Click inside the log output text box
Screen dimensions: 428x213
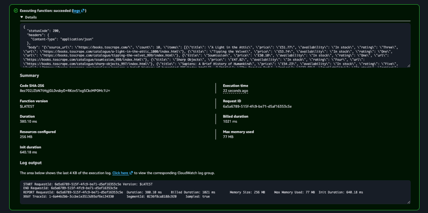point(215,192)
